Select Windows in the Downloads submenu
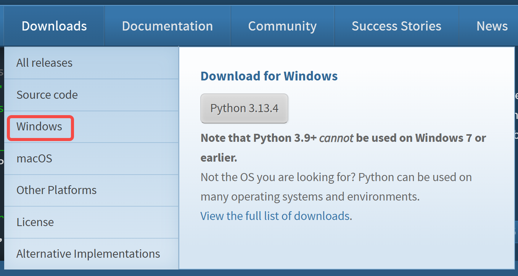 (91, 127)
